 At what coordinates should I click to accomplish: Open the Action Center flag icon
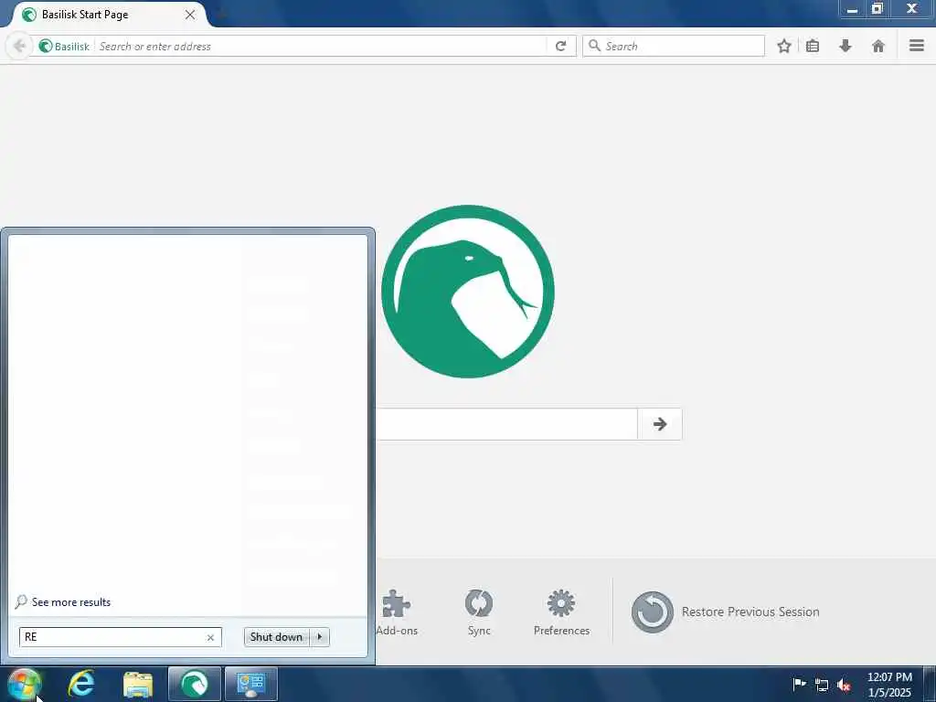pos(799,684)
